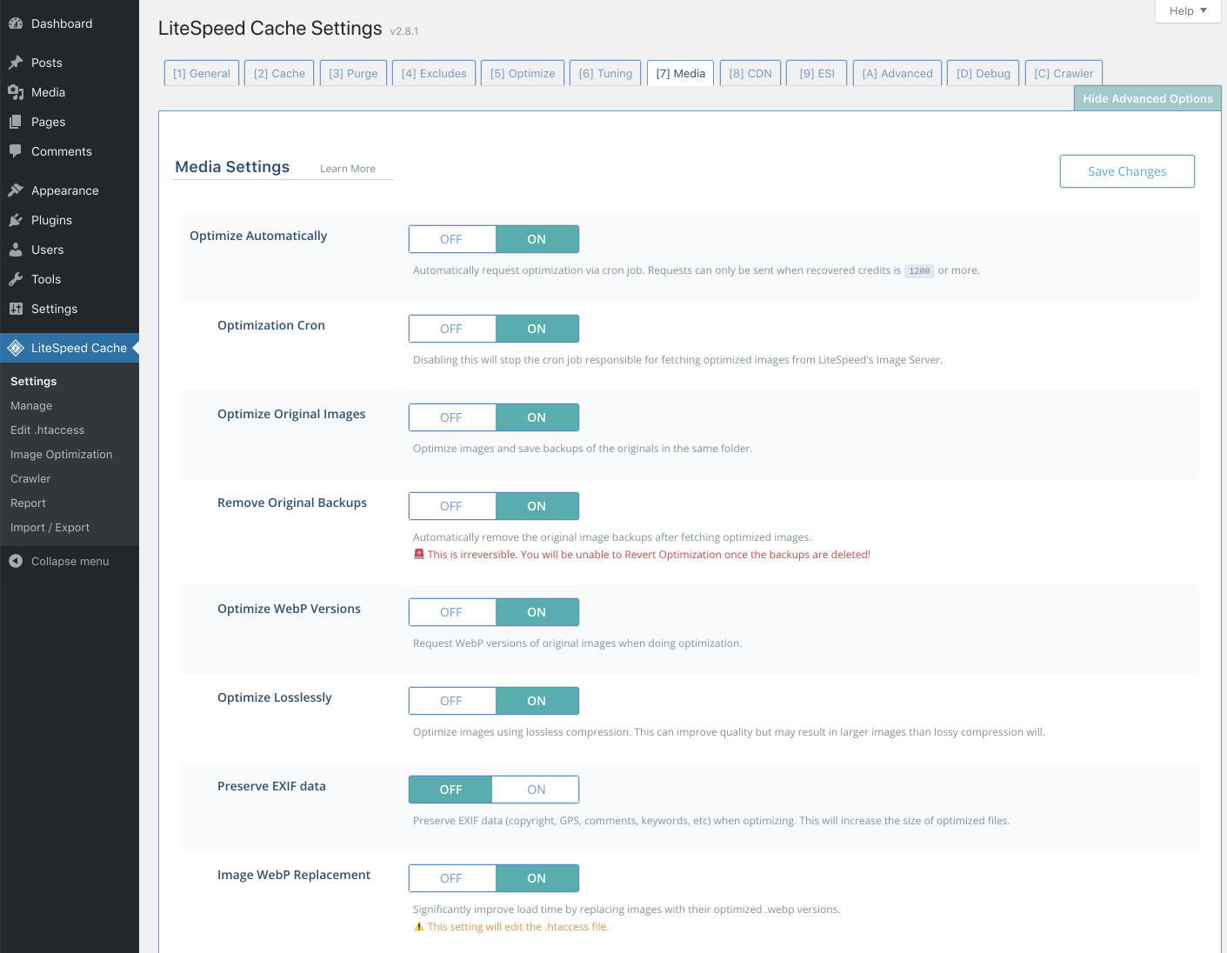Click the LiteSpeed Cache diamond icon

coord(15,347)
